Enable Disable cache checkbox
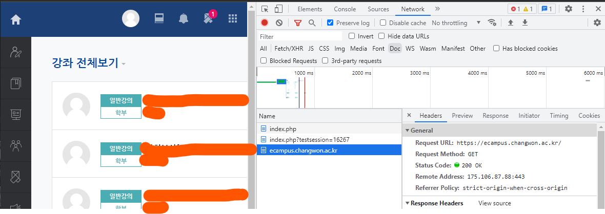The image size is (605, 214). [x=383, y=23]
